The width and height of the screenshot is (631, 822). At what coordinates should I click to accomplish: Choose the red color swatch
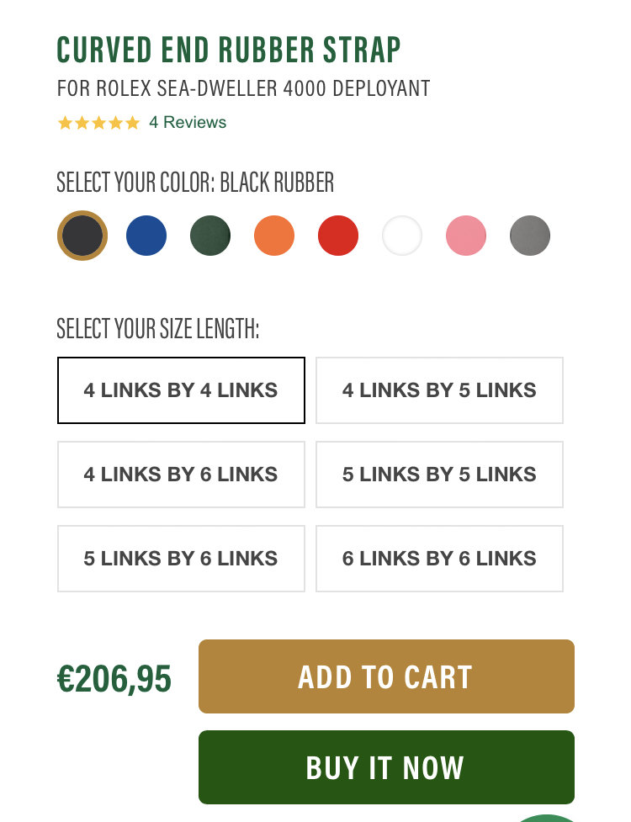pos(338,236)
